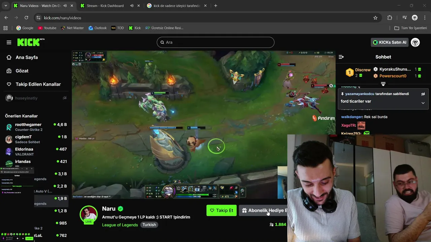Open Chrome three-dot menu

click(x=425, y=18)
